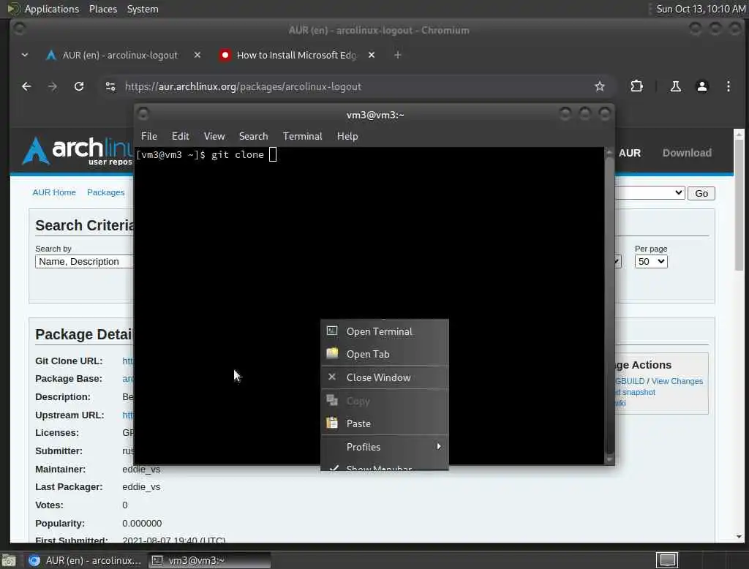The width and height of the screenshot is (749, 569).
Task: Click AUR in the site navigation
Action: click(x=630, y=154)
